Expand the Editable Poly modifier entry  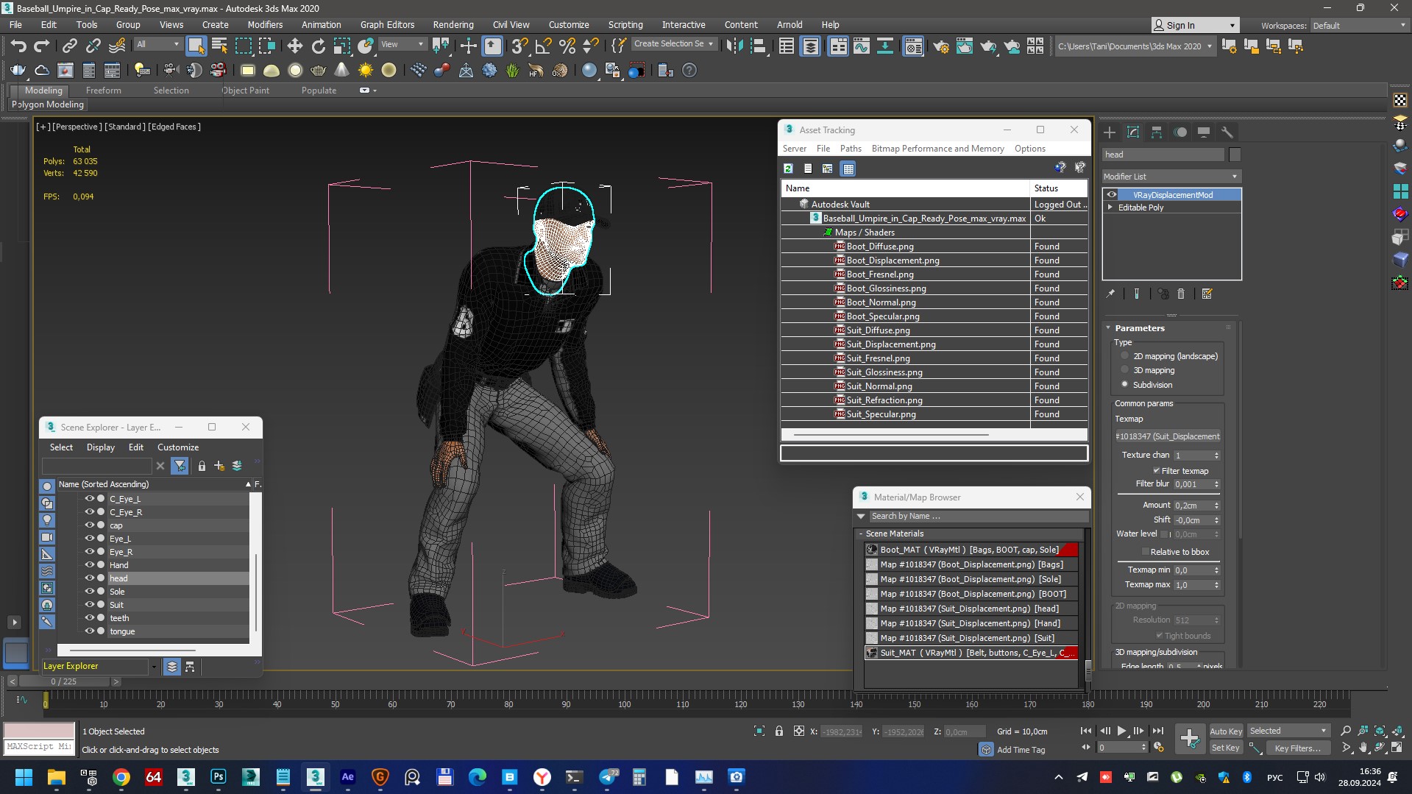[x=1110, y=208]
